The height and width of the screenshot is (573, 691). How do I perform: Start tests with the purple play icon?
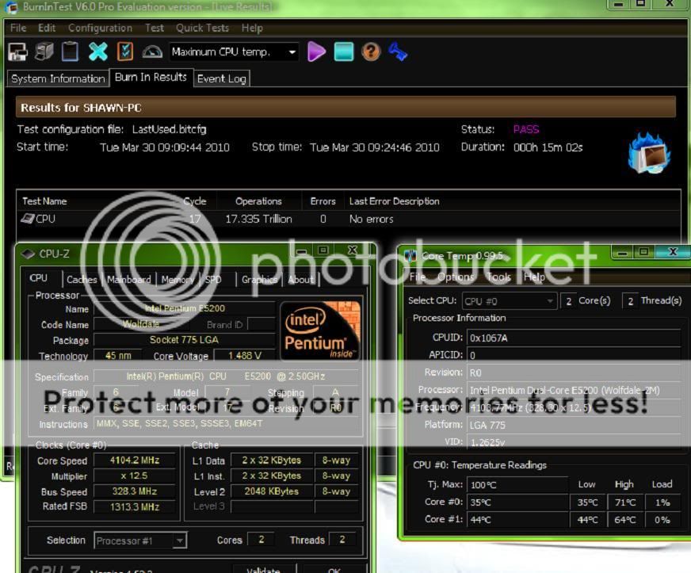click(316, 52)
